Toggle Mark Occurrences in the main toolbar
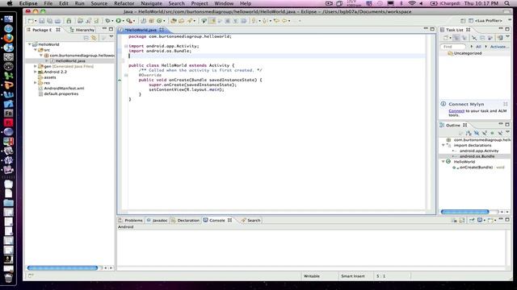 click(212, 21)
